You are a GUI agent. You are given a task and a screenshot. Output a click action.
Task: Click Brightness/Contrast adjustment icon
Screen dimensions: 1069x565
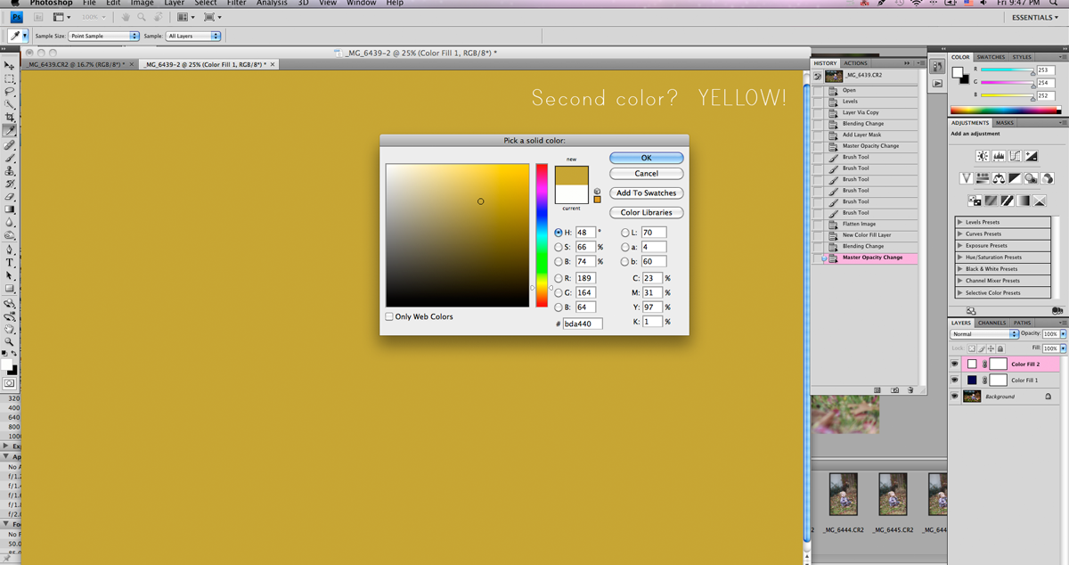point(983,157)
